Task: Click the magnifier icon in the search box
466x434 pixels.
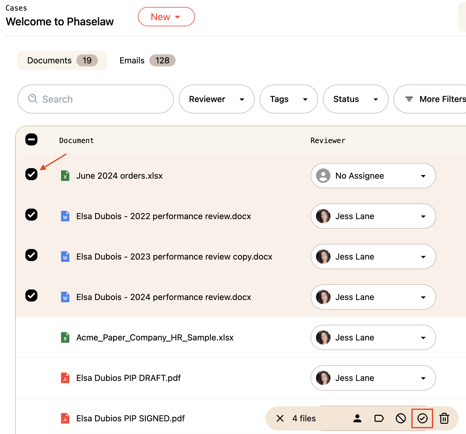Action: pyautogui.click(x=33, y=99)
